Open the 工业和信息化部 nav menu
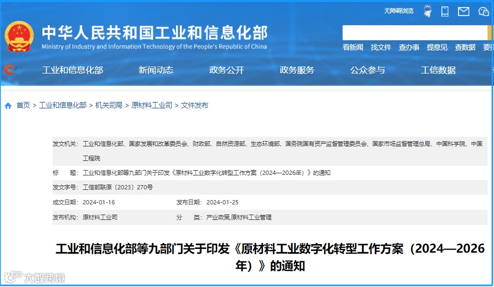Image resolution: width=494 pixels, height=287 pixels. coord(73,70)
